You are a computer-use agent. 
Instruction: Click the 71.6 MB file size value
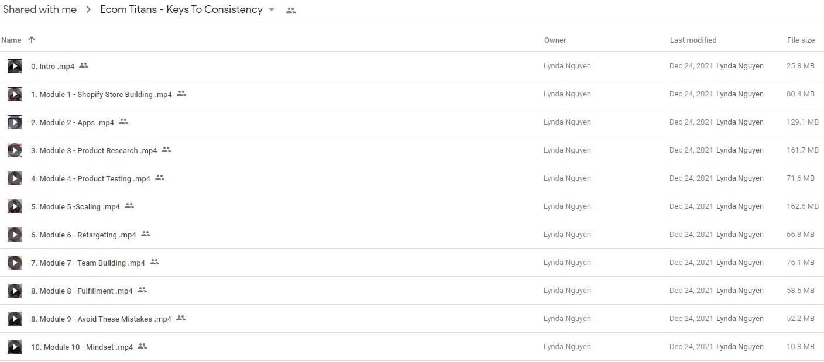[x=801, y=178]
